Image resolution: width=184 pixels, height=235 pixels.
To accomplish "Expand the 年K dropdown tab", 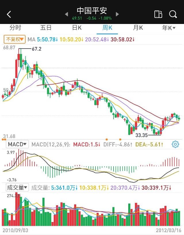I will coord(169,28).
